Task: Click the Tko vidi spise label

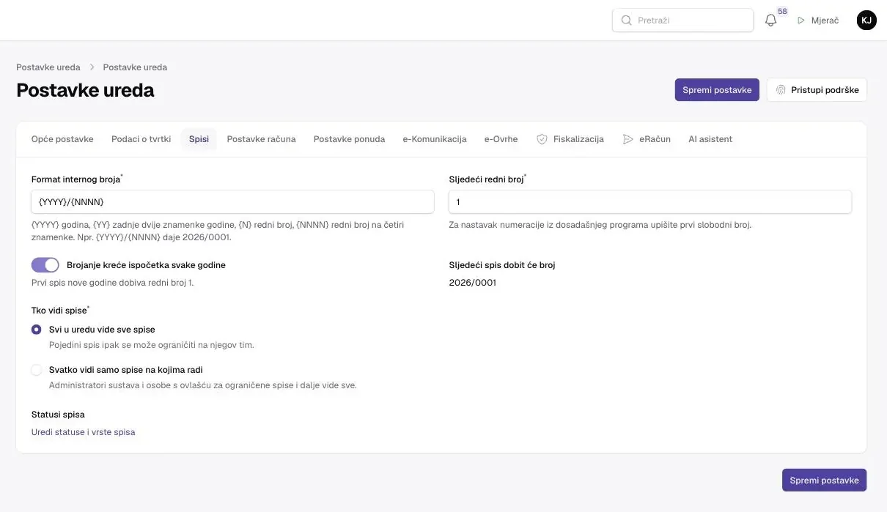Action: (59, 311)
